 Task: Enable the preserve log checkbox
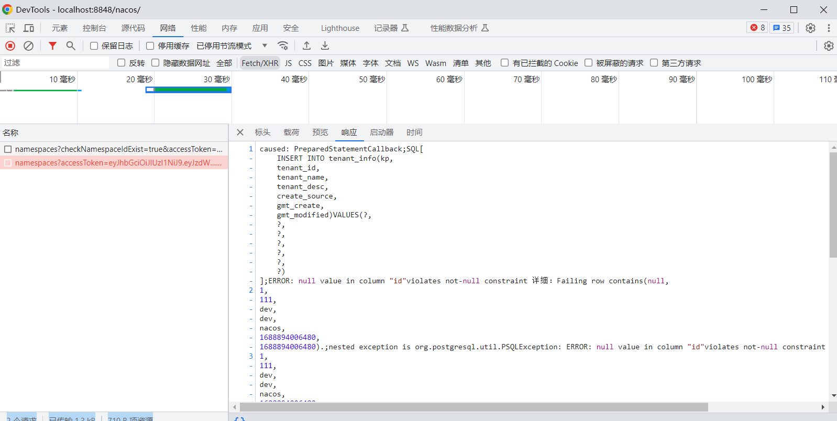pyautogui.click(x=94, y=46)
